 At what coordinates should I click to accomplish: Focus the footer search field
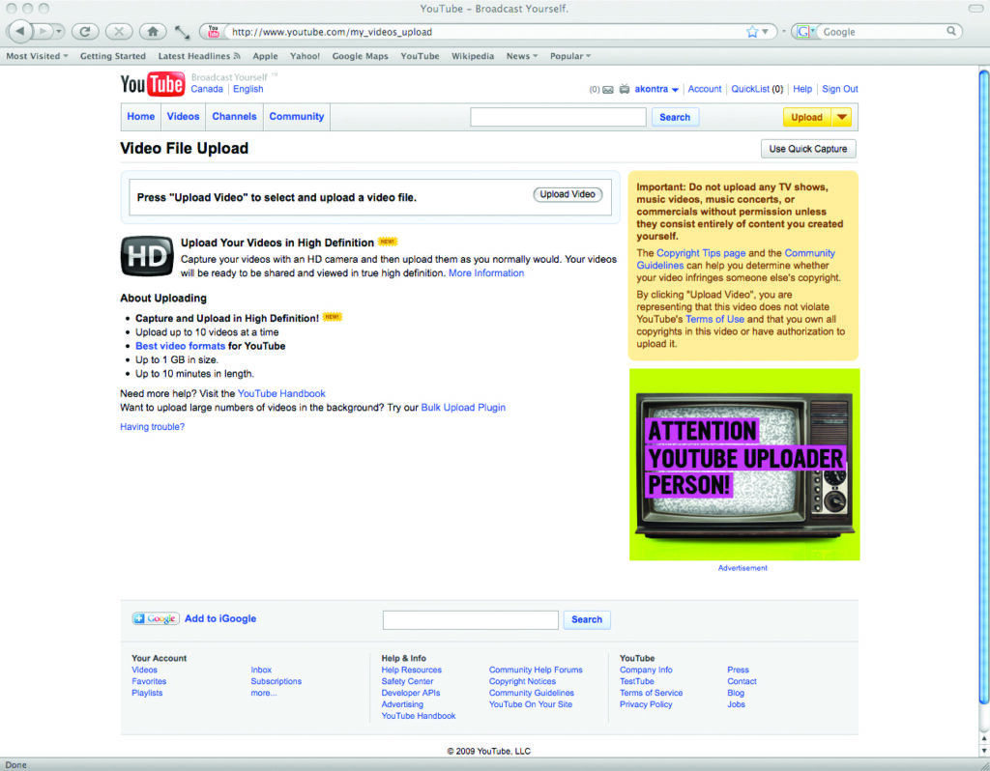[471, 619]
